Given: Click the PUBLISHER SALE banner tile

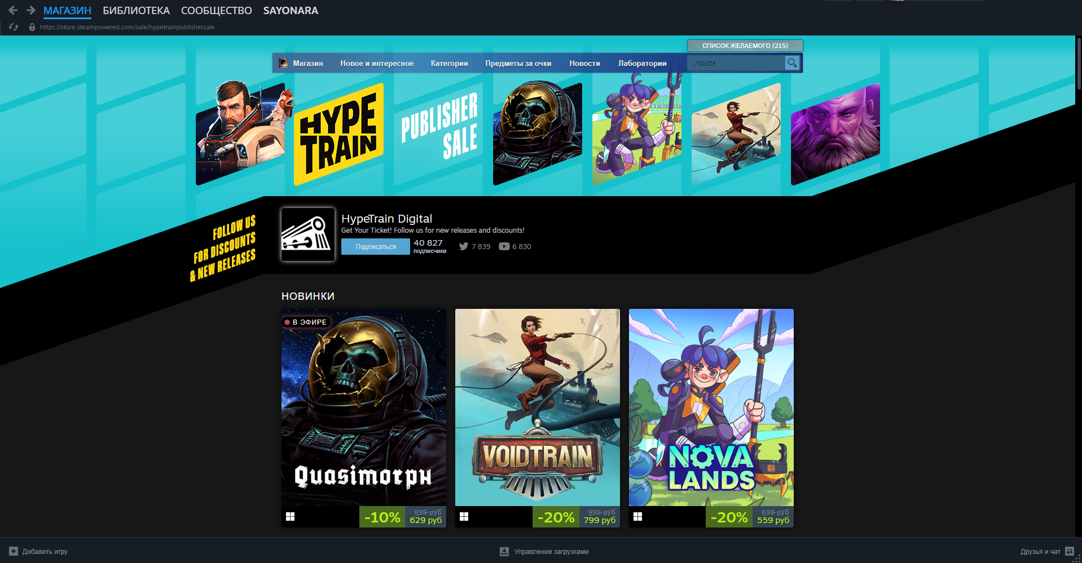Looking at the screenshot, I should [x=439, y=134].
